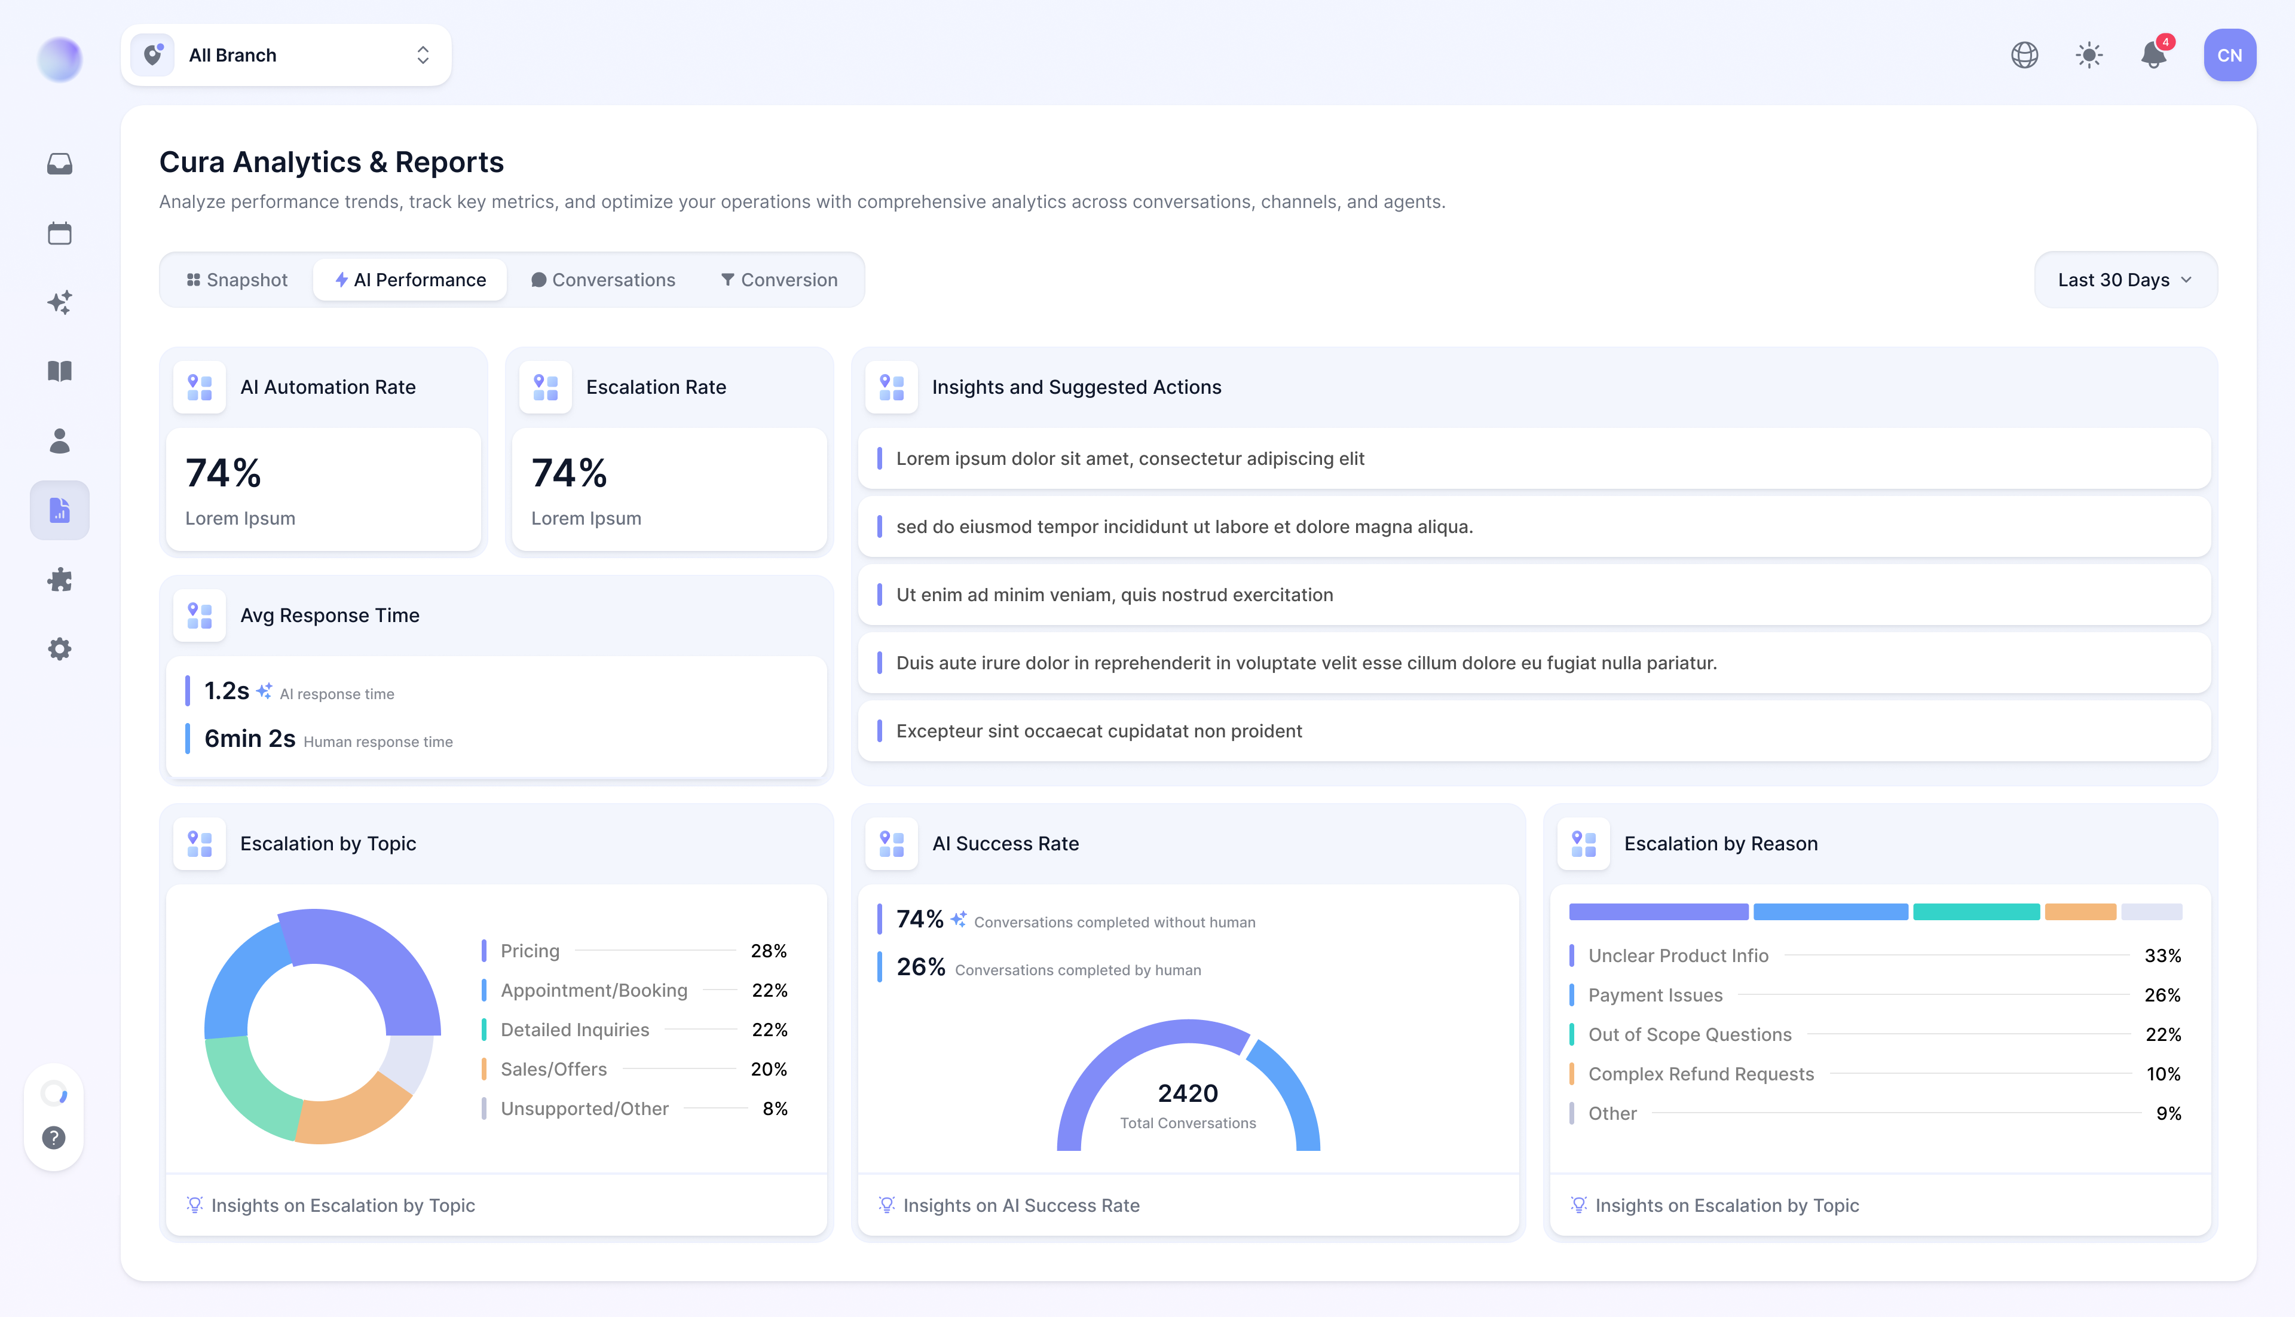Open the language globe icon
The width and height of the screenshot is (2295, 1317).
click(2024, 55)
